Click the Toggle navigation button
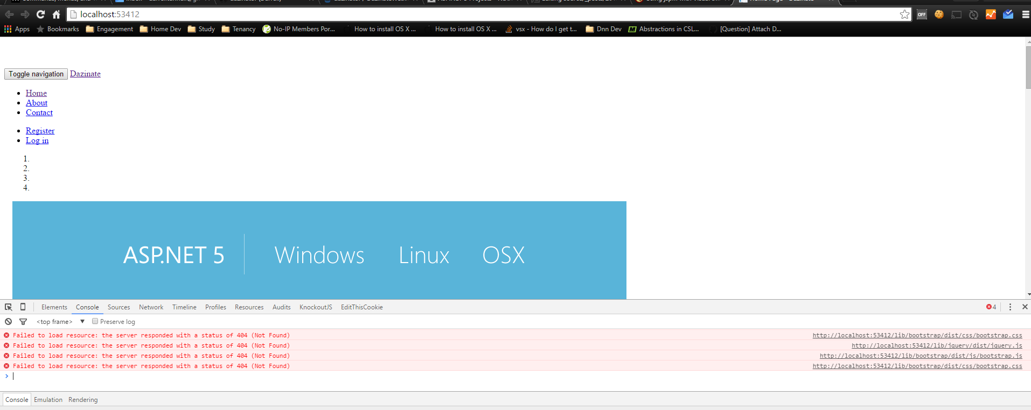 (36, 74)
